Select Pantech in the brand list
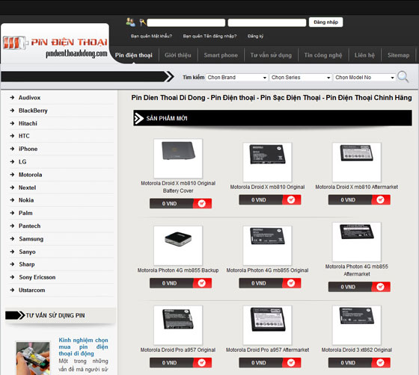Image resolution: width=419 pixels, height=375 pixels. coord(29,226)
